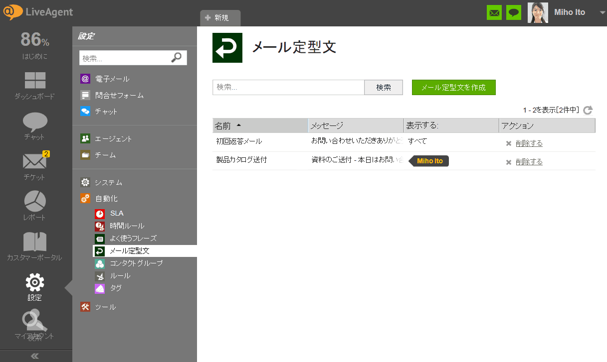Open the 新規 tab
607x362 pixels.
(220, 18)
